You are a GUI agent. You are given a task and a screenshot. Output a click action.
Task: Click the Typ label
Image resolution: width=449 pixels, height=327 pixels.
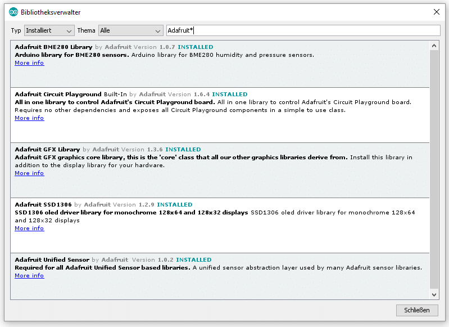point(16,30)
